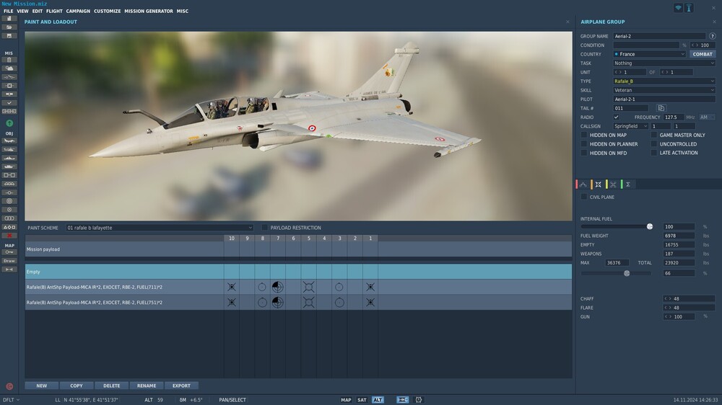The image size is (722, 405).
Task: Open the Paint Scheme dropdown
Action: pos(160,228)
